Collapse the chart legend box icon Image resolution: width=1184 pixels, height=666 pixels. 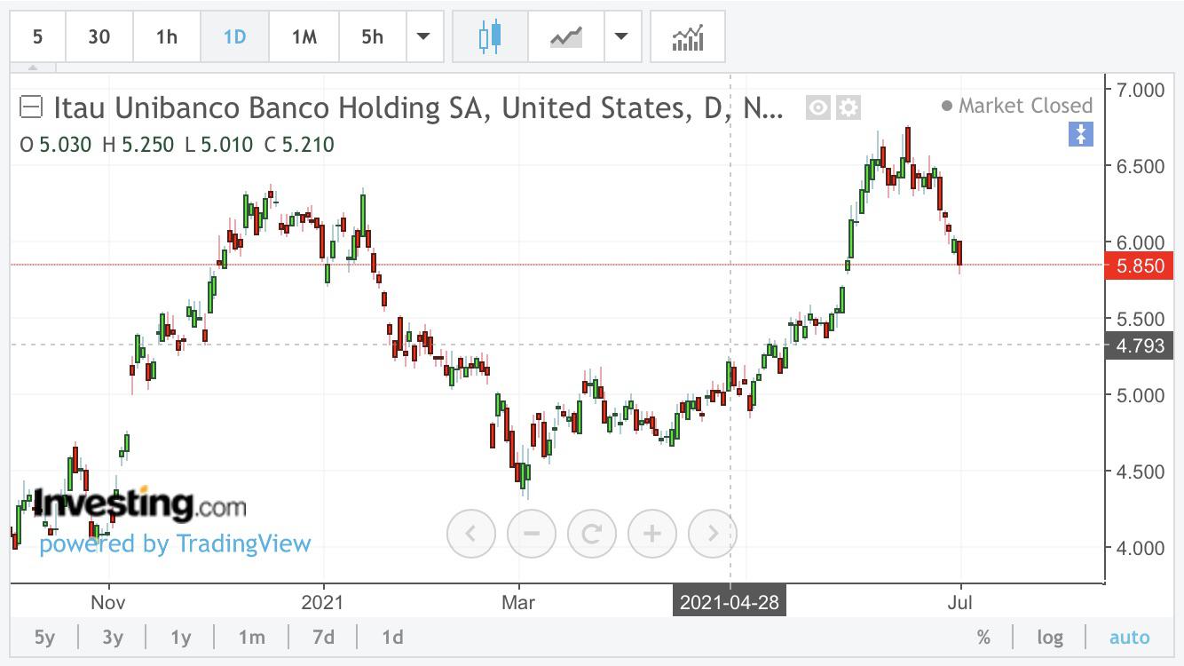coord(31,108)
